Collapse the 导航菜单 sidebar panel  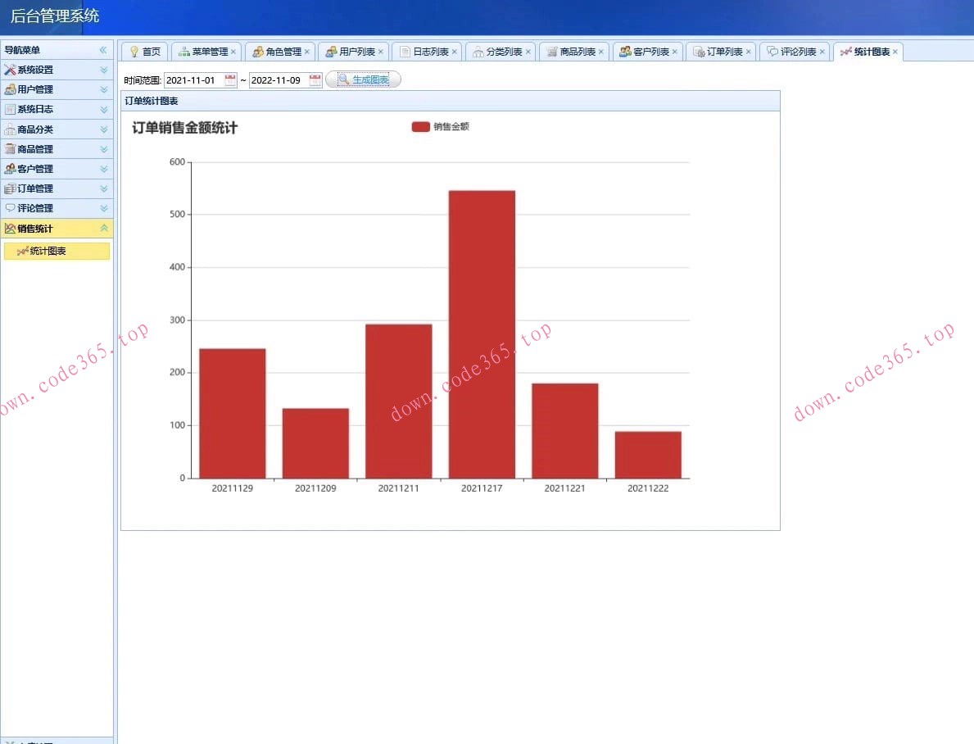coord(103,50)
